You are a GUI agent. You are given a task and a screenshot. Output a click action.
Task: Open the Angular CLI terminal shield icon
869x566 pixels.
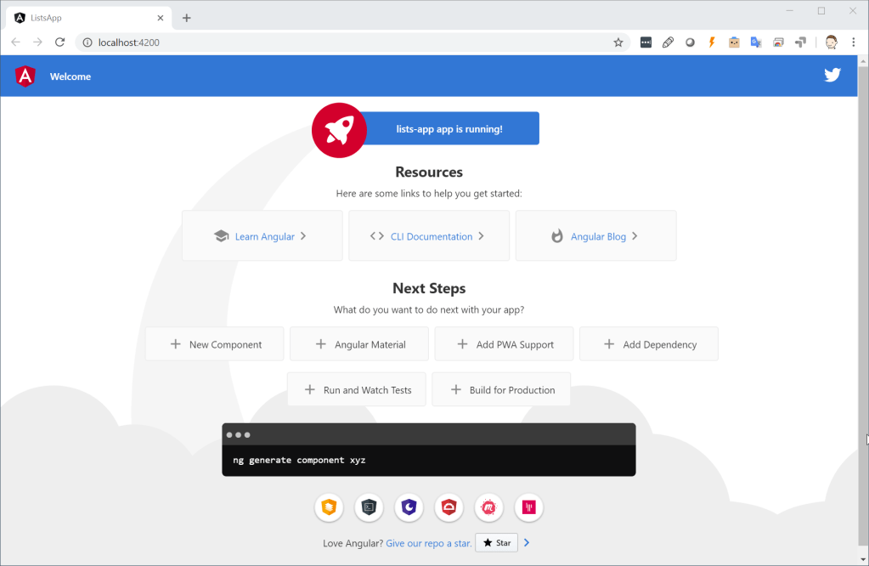coord(369,507)
